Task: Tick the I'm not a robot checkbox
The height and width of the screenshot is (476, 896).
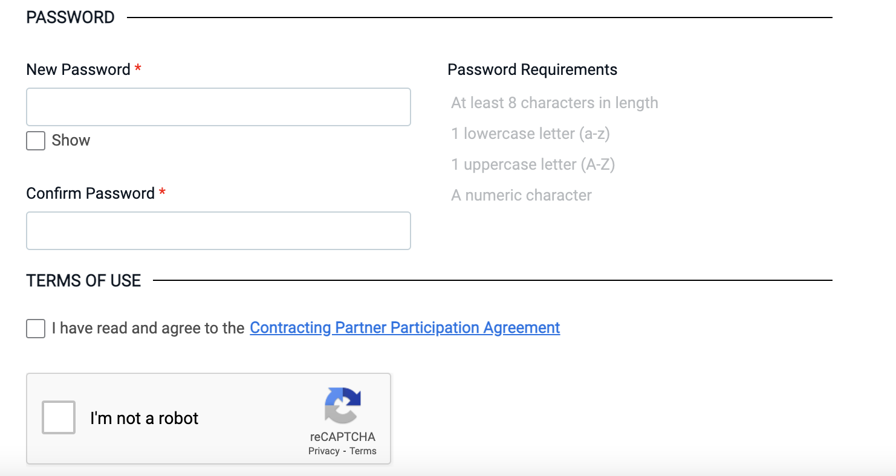Action: coord(59,417)
